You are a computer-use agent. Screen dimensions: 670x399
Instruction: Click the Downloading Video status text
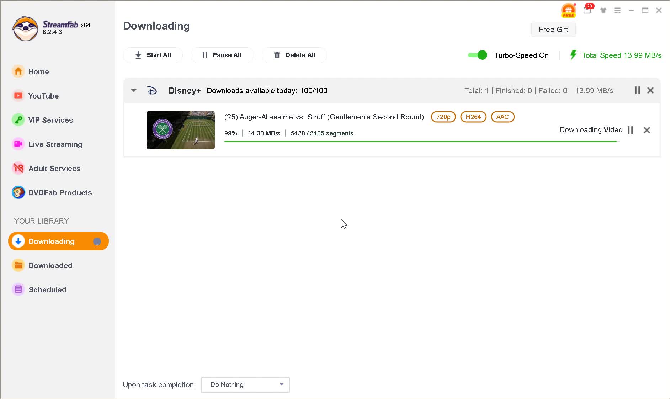(x=591, y=130)
